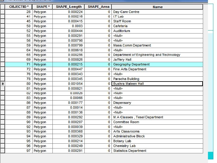Click the 'Chemistry Lab' cell
The width and height of the screenshot is (217, 163).
click(x=157, y=146)
